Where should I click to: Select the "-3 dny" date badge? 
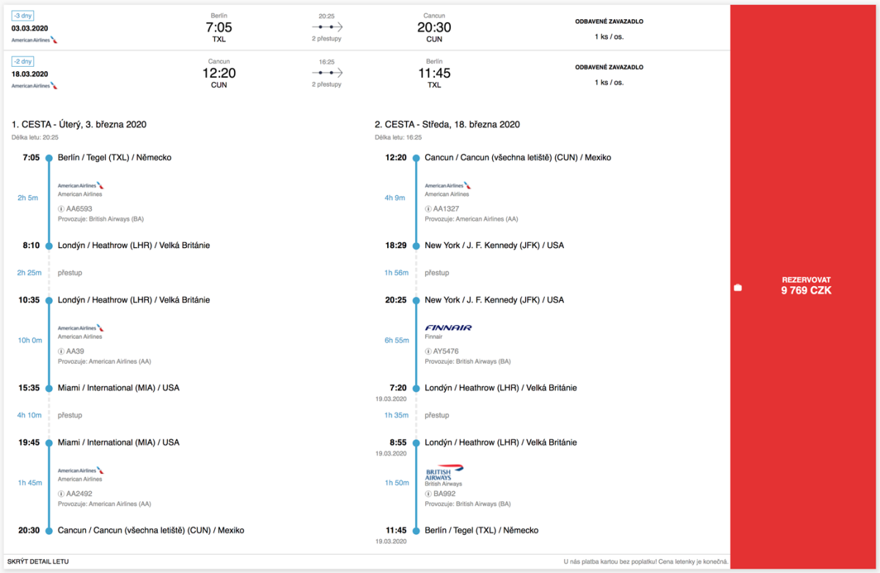coord(23,15)
